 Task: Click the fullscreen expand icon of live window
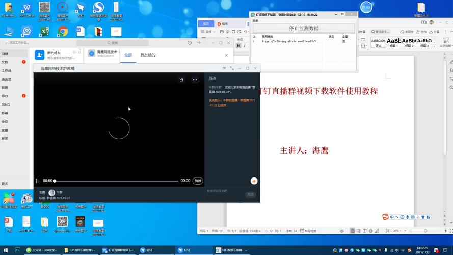(x=232, y=68)
